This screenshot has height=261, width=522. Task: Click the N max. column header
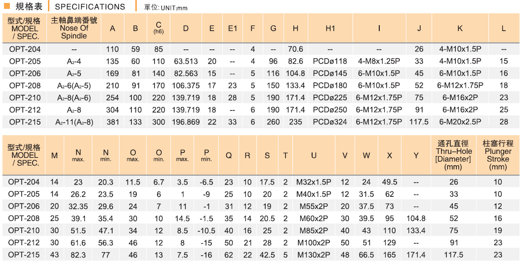[78, 155]
